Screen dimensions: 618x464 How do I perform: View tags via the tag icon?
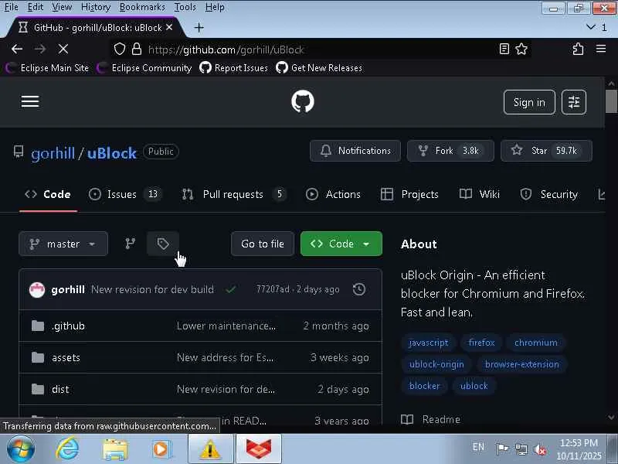[163, 244]
